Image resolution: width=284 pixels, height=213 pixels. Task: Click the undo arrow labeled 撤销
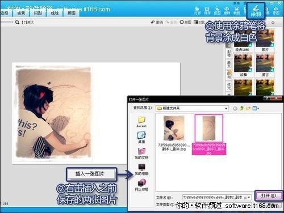point(157,22)
